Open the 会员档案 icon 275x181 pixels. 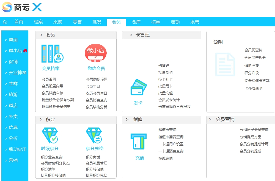tap(53, 53)
